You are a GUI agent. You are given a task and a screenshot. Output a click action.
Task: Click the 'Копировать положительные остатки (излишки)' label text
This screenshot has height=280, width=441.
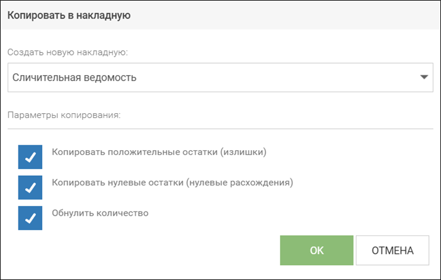(x=158, y=152)
